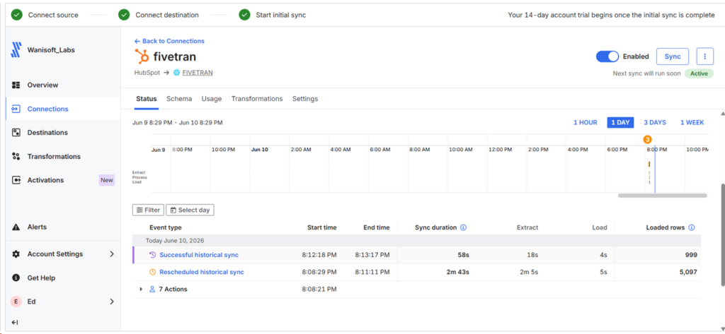
Task: Collapse sidebar with the arrow icon at bottom
Action: [14, 323]
